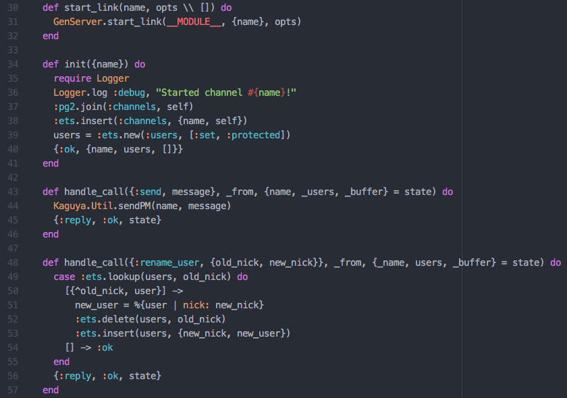The height and width of the screenshot is (398, 567).
Task: Click line number 43 in the gutter
Action: coord(13,192)
